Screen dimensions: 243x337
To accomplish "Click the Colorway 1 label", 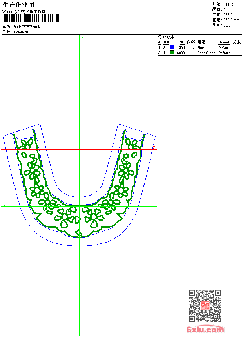I will click(23, 32).
